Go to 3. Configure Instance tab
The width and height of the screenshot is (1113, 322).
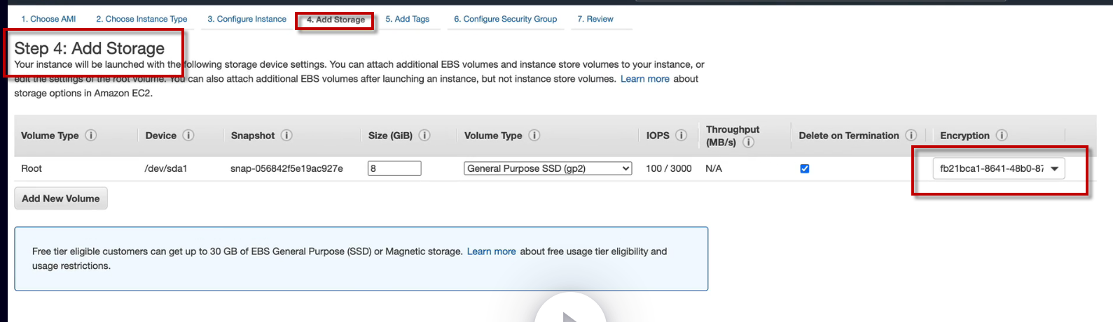pos(247,19)
